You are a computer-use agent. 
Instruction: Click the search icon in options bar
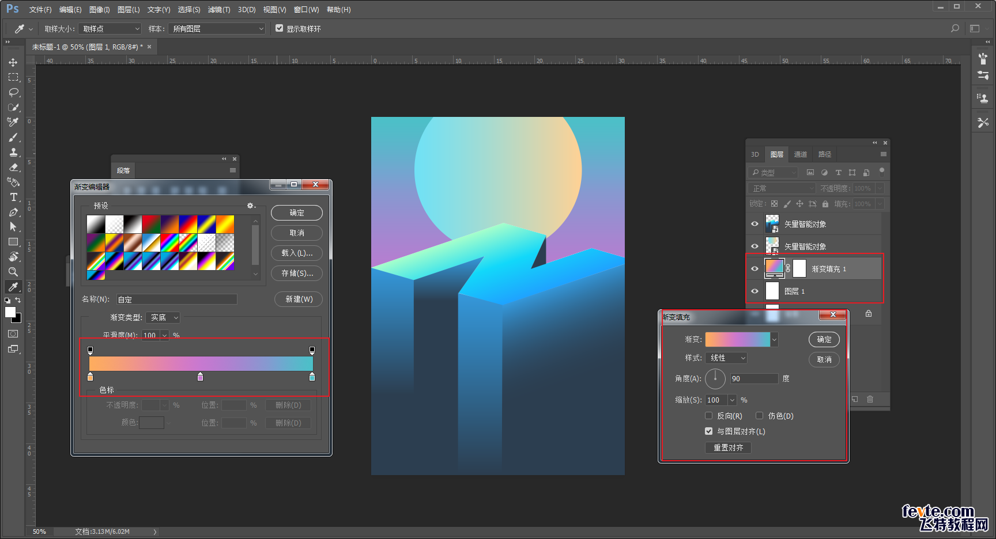click(955, 28)
